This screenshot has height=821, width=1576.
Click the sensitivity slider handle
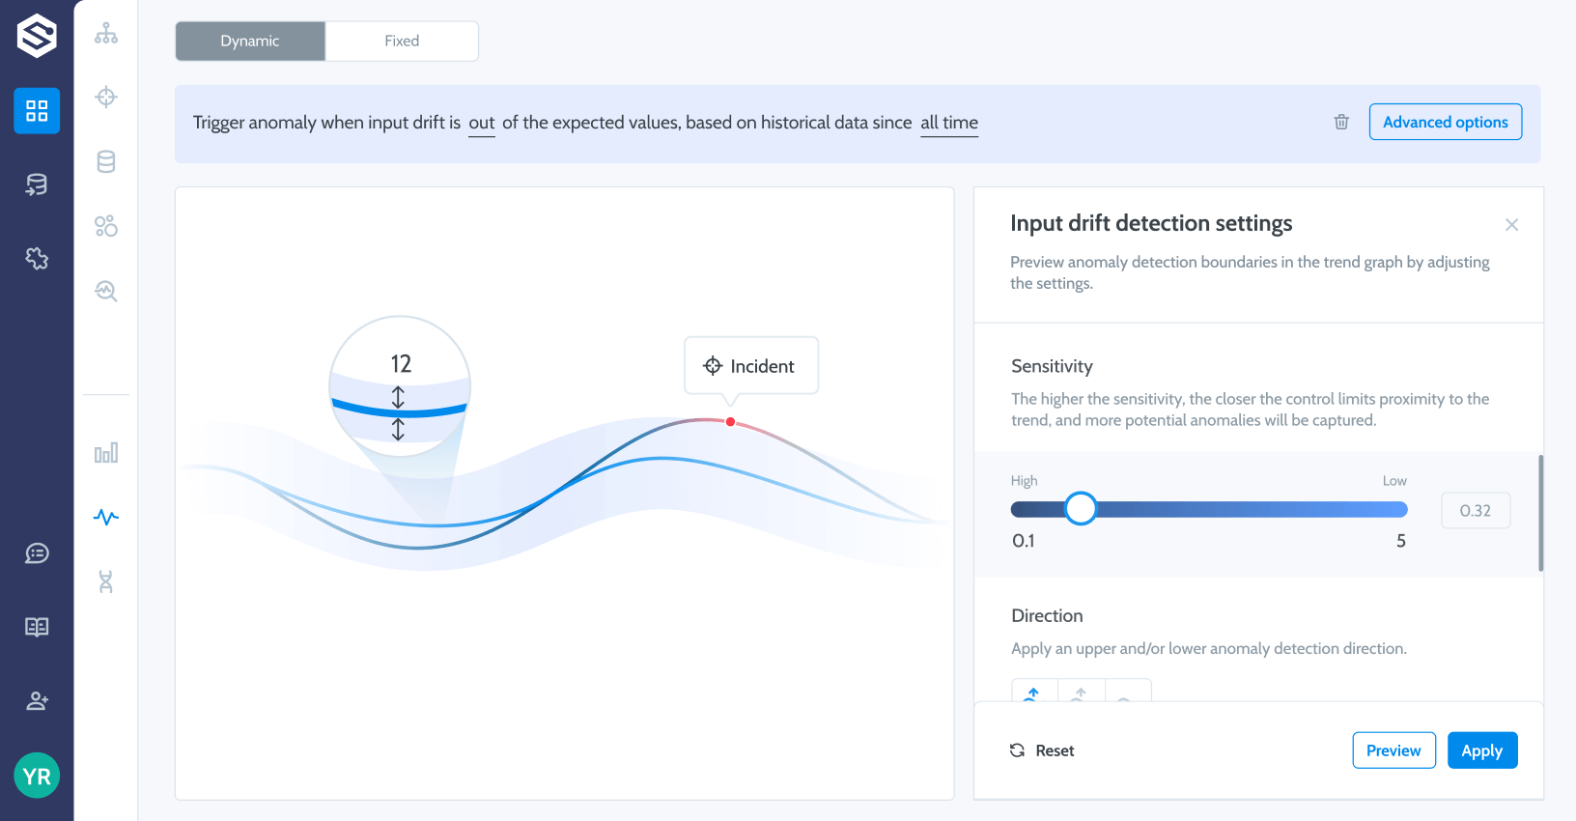pos(1081,508)
